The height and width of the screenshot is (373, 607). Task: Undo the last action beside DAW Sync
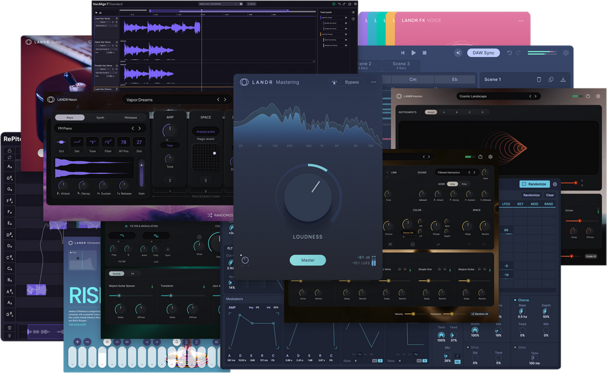[x=509, y=53]
